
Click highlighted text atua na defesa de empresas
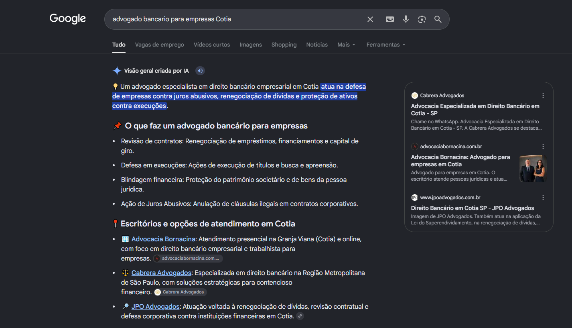(239, 96)
